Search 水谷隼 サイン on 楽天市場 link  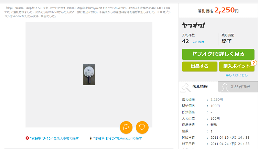54,138
